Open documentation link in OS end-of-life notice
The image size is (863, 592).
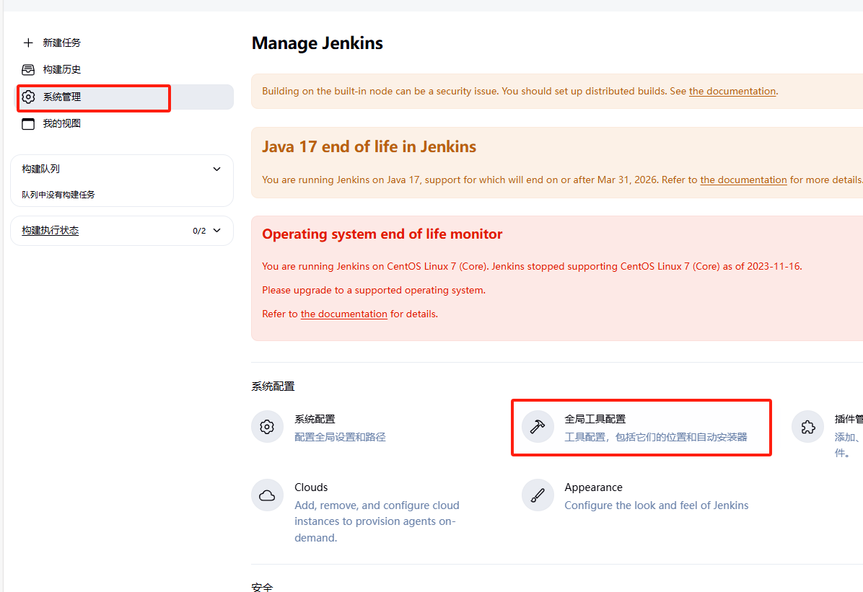pos(344,314)
